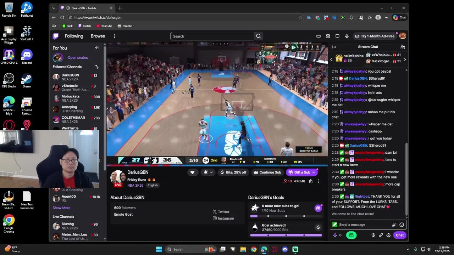
Task: Click the stream chat scrollbar
Action: [406, 179]
